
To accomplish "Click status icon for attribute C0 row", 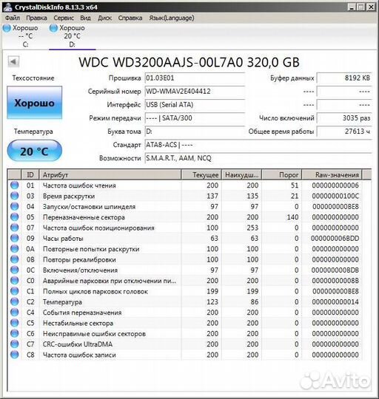I will coord(15,280).
